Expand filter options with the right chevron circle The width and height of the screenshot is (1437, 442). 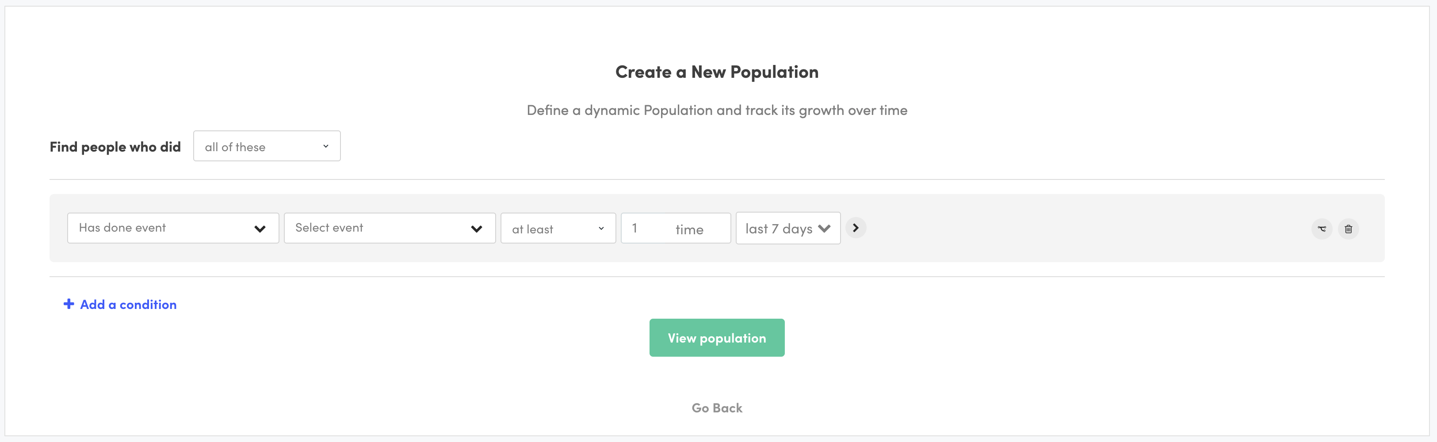[x=856, y=228]
